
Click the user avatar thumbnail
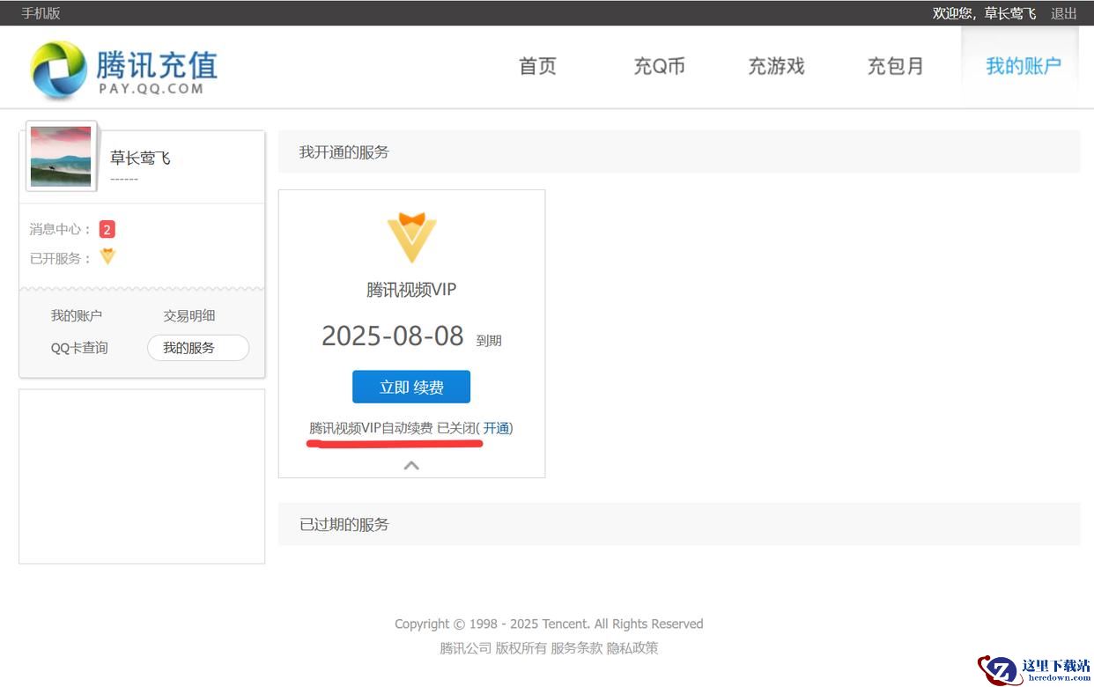[x=61, y=156]
